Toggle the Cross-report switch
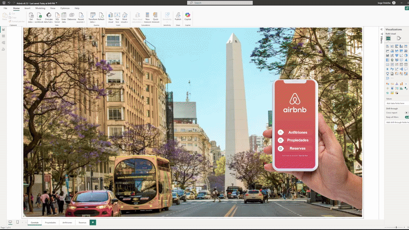409x230 pixels. point(406,112)
